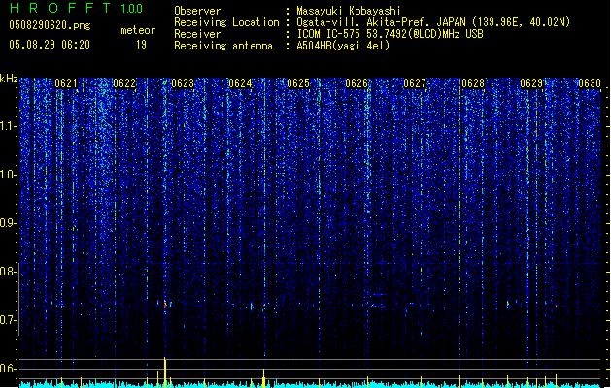
Task: Click antenna value A504HB(yagi 4el)
Action: [343, 46]
